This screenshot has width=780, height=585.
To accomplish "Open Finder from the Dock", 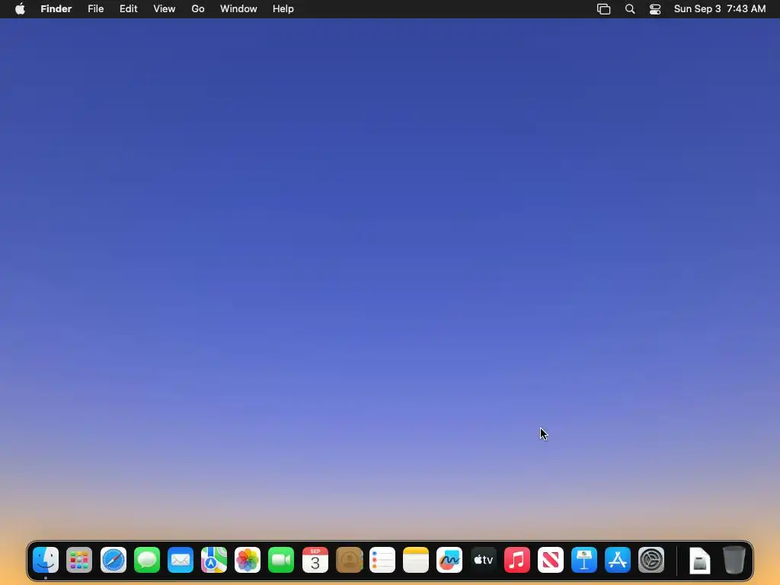I will point(46,560).
